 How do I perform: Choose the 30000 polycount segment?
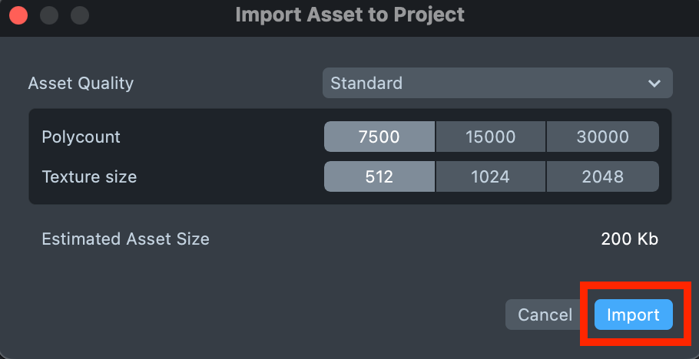pos(603,137)
